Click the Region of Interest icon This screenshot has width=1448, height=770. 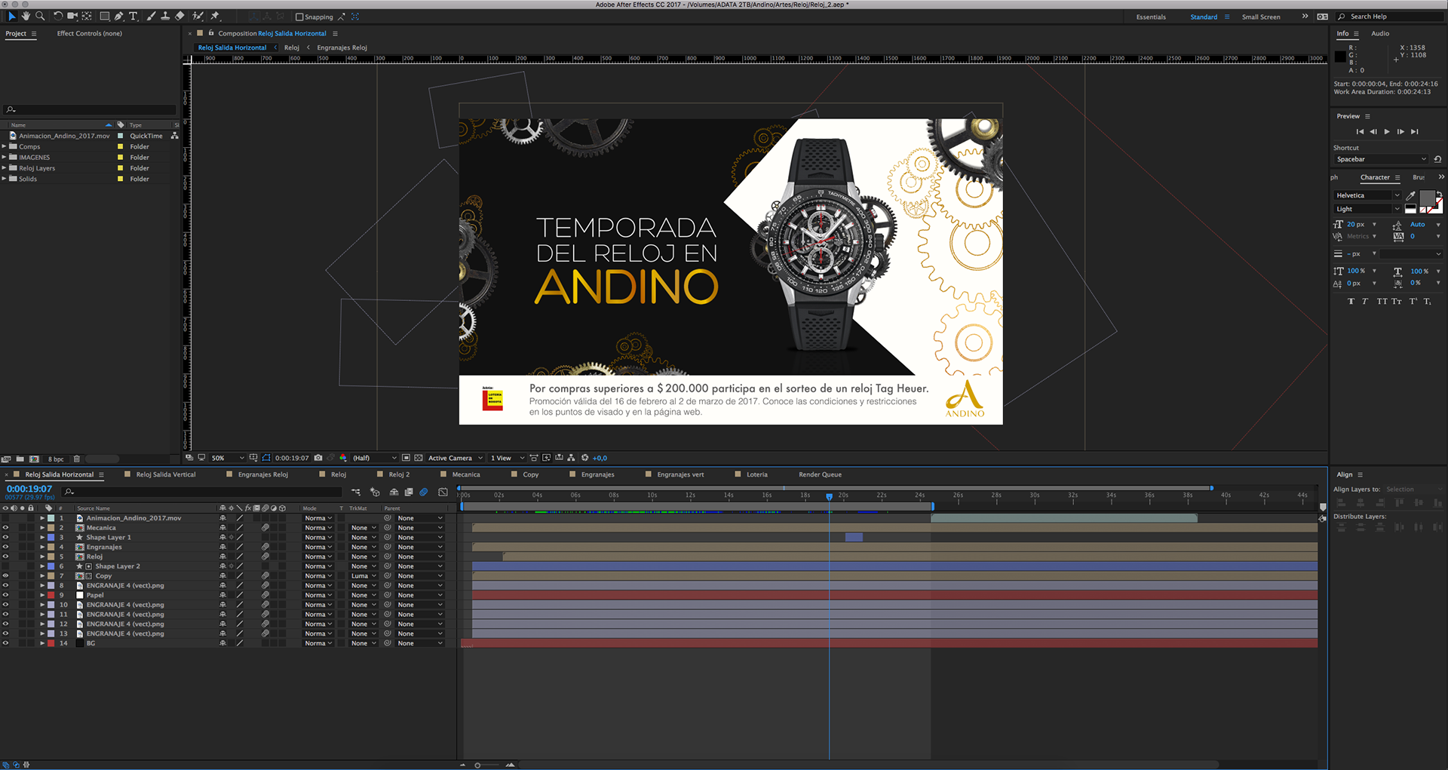pos(406,458)
